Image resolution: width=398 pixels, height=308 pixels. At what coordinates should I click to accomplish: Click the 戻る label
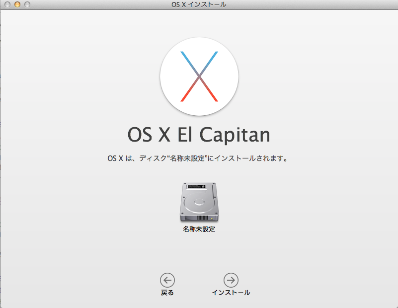coord(167,293)
